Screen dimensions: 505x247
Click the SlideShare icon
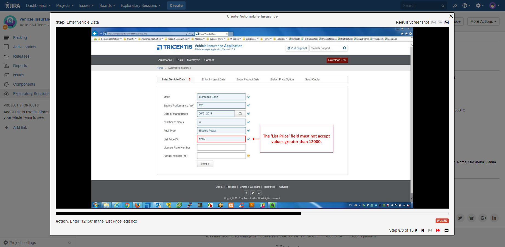click(472, 218)
